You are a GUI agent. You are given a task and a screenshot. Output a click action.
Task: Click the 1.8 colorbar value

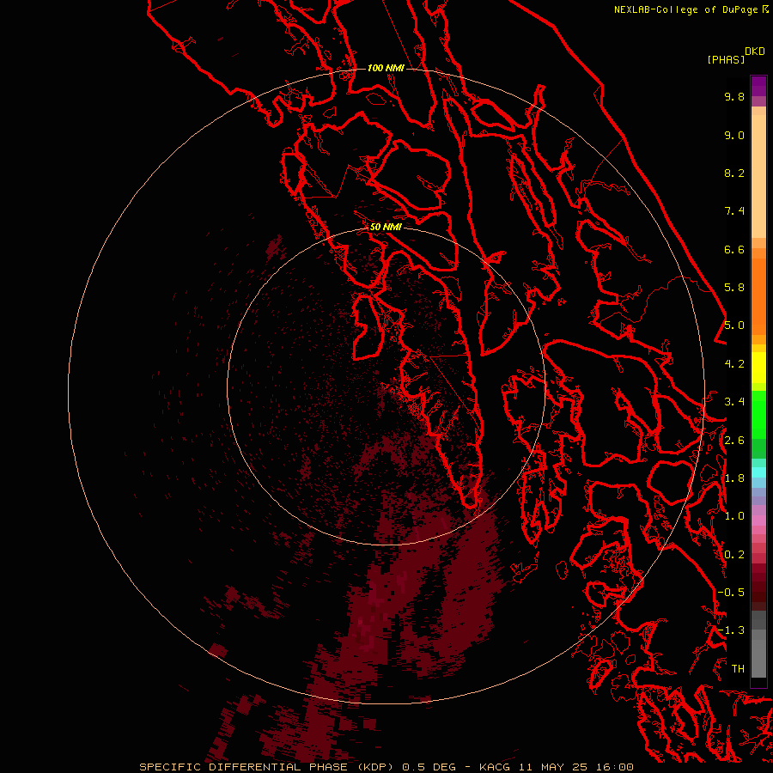pyautogui.click(x=734, y=478)
